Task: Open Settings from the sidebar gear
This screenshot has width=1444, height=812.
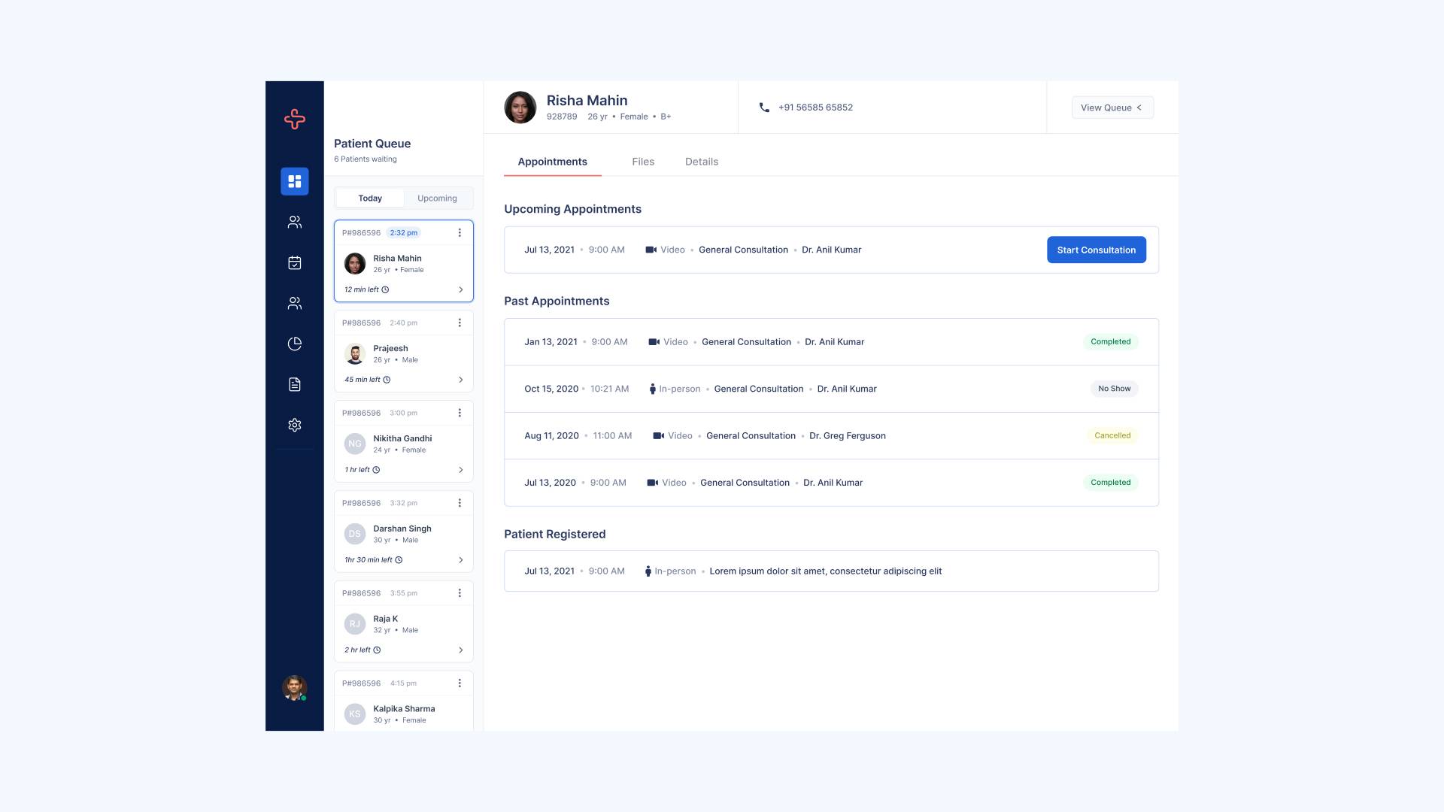Action: (294, 425)
